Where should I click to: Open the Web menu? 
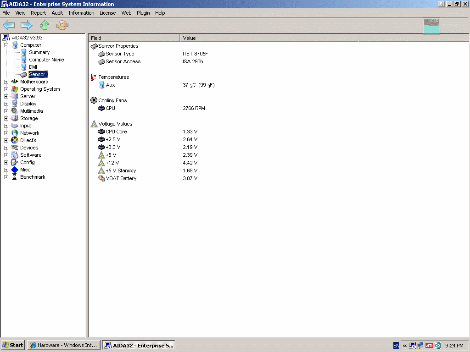point(126,13)
